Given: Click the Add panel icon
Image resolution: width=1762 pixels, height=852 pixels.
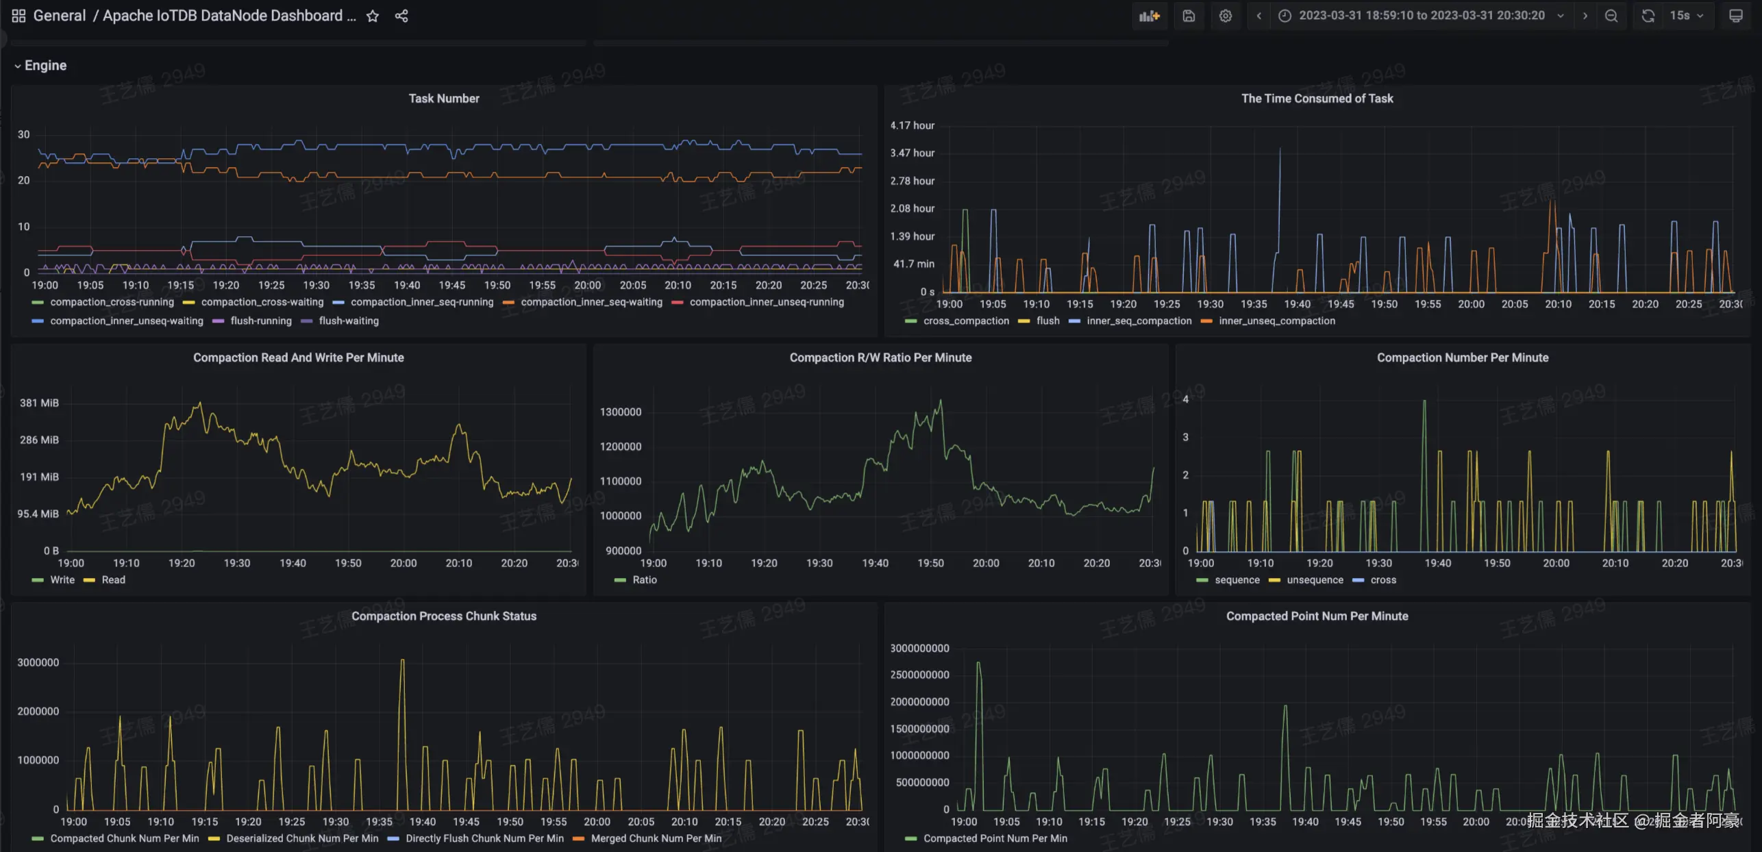Looking at the screenshot, I should (1149, 16).
